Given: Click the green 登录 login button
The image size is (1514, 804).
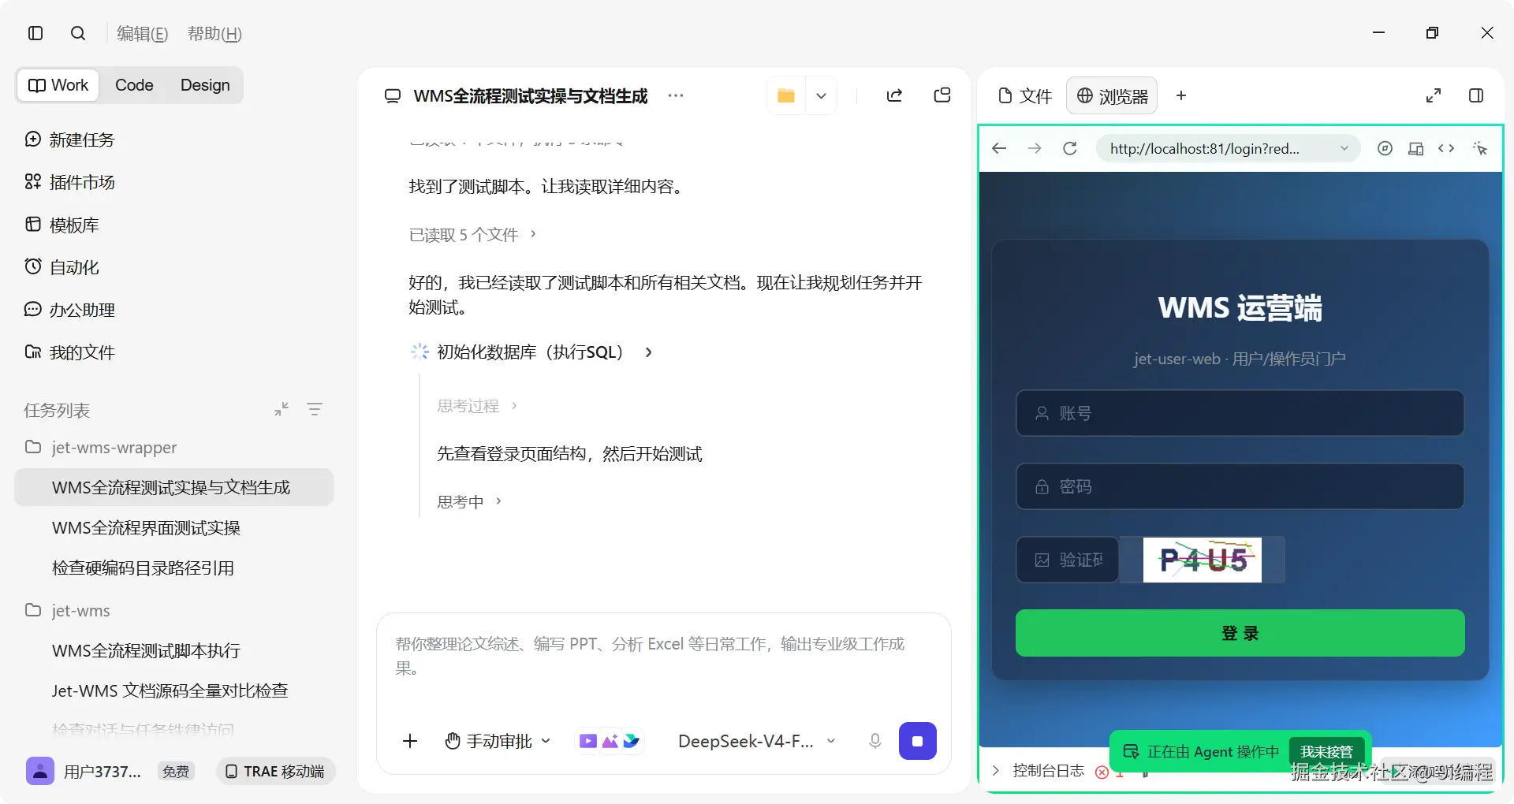Looking at the screenshot, I should 1240,633.
